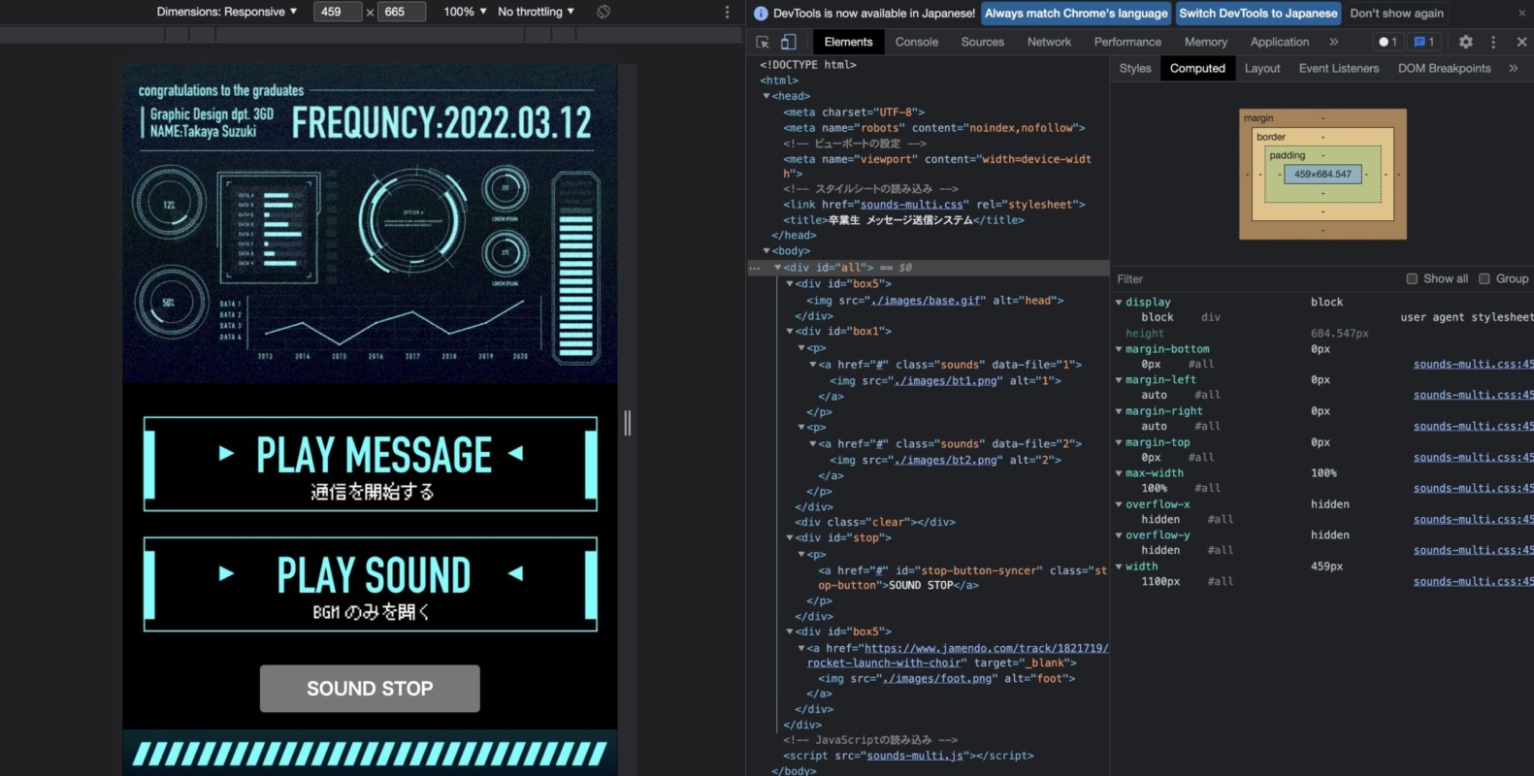Click the viewport width input field
This screenshot has height=776, width=1534.
click(337, 12)
